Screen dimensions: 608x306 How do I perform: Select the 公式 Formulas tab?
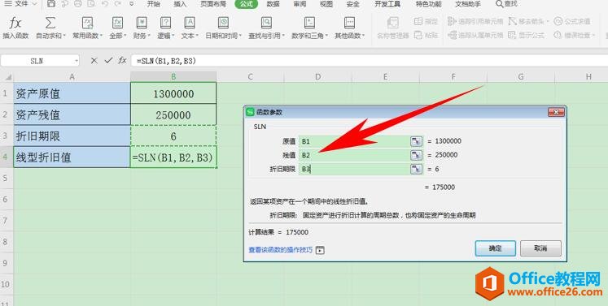(247, 4)
